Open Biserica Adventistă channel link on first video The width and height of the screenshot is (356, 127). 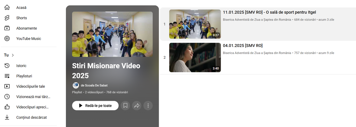click(257, 19)
